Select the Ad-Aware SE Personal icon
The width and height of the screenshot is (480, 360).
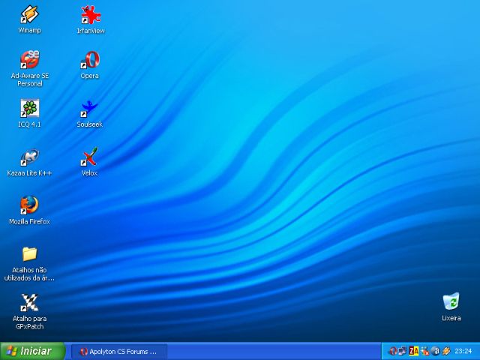29,59
